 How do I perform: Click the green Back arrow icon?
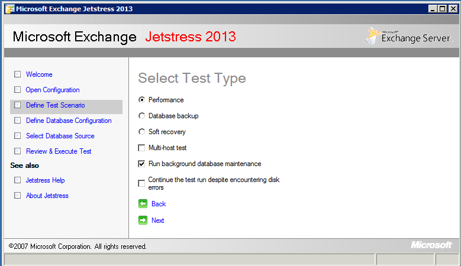(x=143, y=204)
